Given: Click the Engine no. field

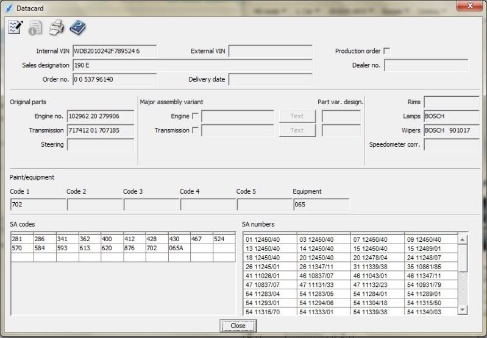Looking at the screenshot, I should 101,116.
